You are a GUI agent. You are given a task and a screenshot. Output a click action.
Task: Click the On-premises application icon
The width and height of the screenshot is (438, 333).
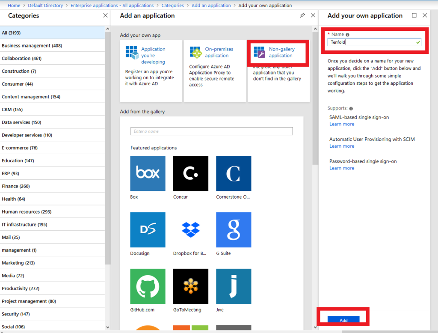(195, 52)
